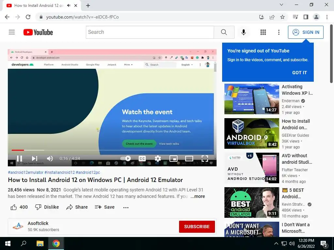This screenshot has width=334, height=250.
Task: Turn on closed captions
Action: coord(142,159)
